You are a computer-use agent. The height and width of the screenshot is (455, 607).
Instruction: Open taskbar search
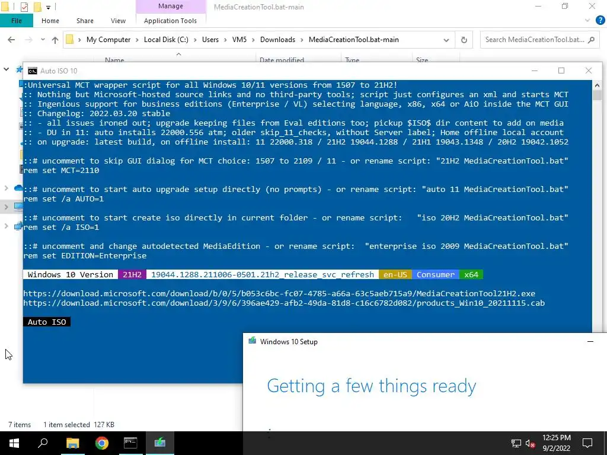[43, 443]
